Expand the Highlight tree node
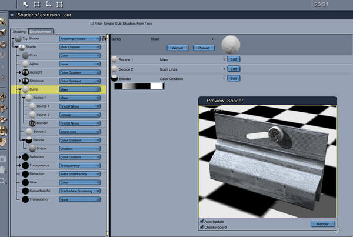The image size is (353, 237). pos(20,72)
